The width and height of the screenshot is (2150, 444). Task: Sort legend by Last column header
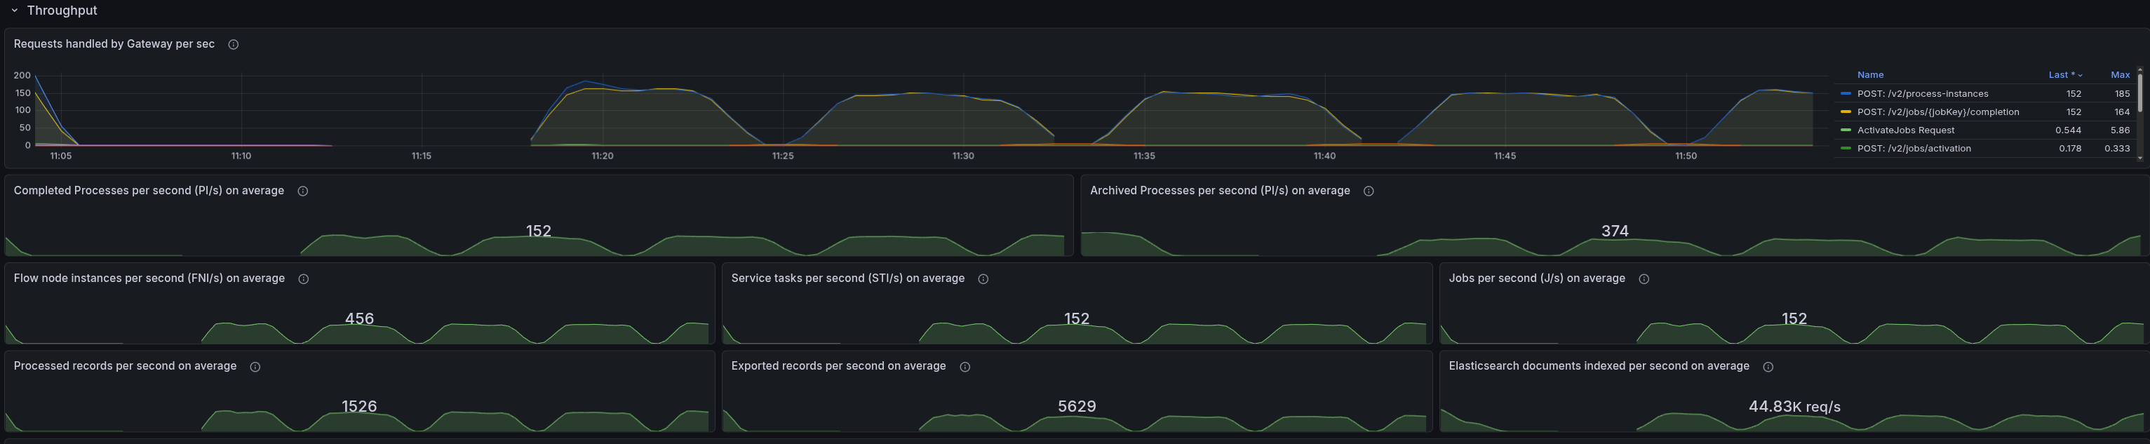[x=2061, y=75]
